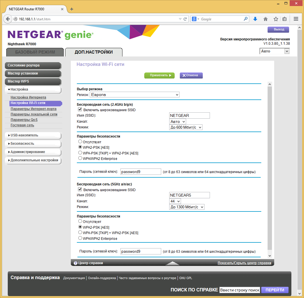Click the browser back arrow button

tap(7, 19)
